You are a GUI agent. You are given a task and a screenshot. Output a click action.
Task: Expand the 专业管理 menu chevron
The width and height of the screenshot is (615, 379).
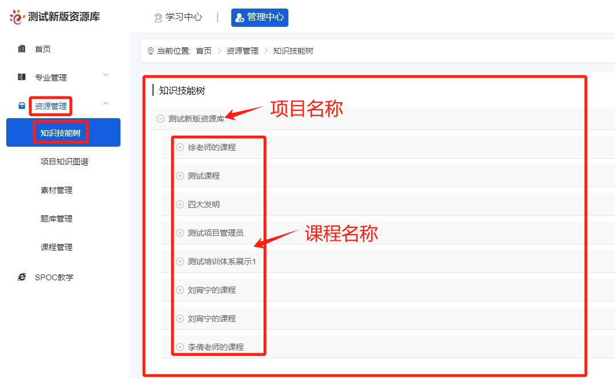click(106, 75)
